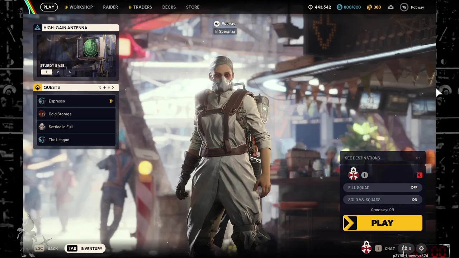Click the Crossplay: Off label
The height and width of the screenshot is (258, 459).
(383, 210)
